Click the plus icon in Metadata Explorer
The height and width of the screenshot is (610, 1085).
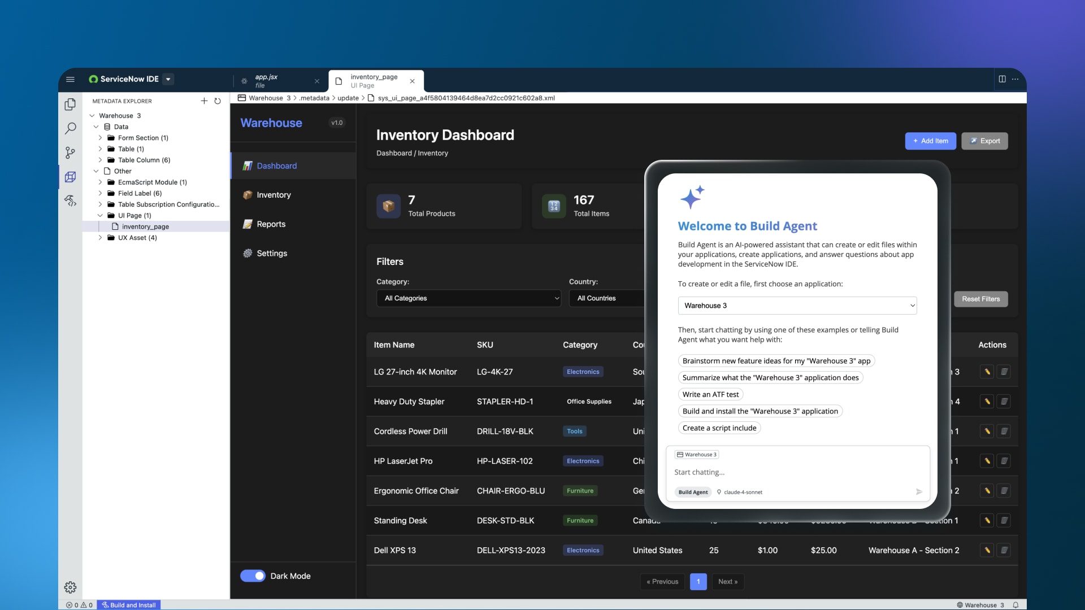[x=204, y=101]
